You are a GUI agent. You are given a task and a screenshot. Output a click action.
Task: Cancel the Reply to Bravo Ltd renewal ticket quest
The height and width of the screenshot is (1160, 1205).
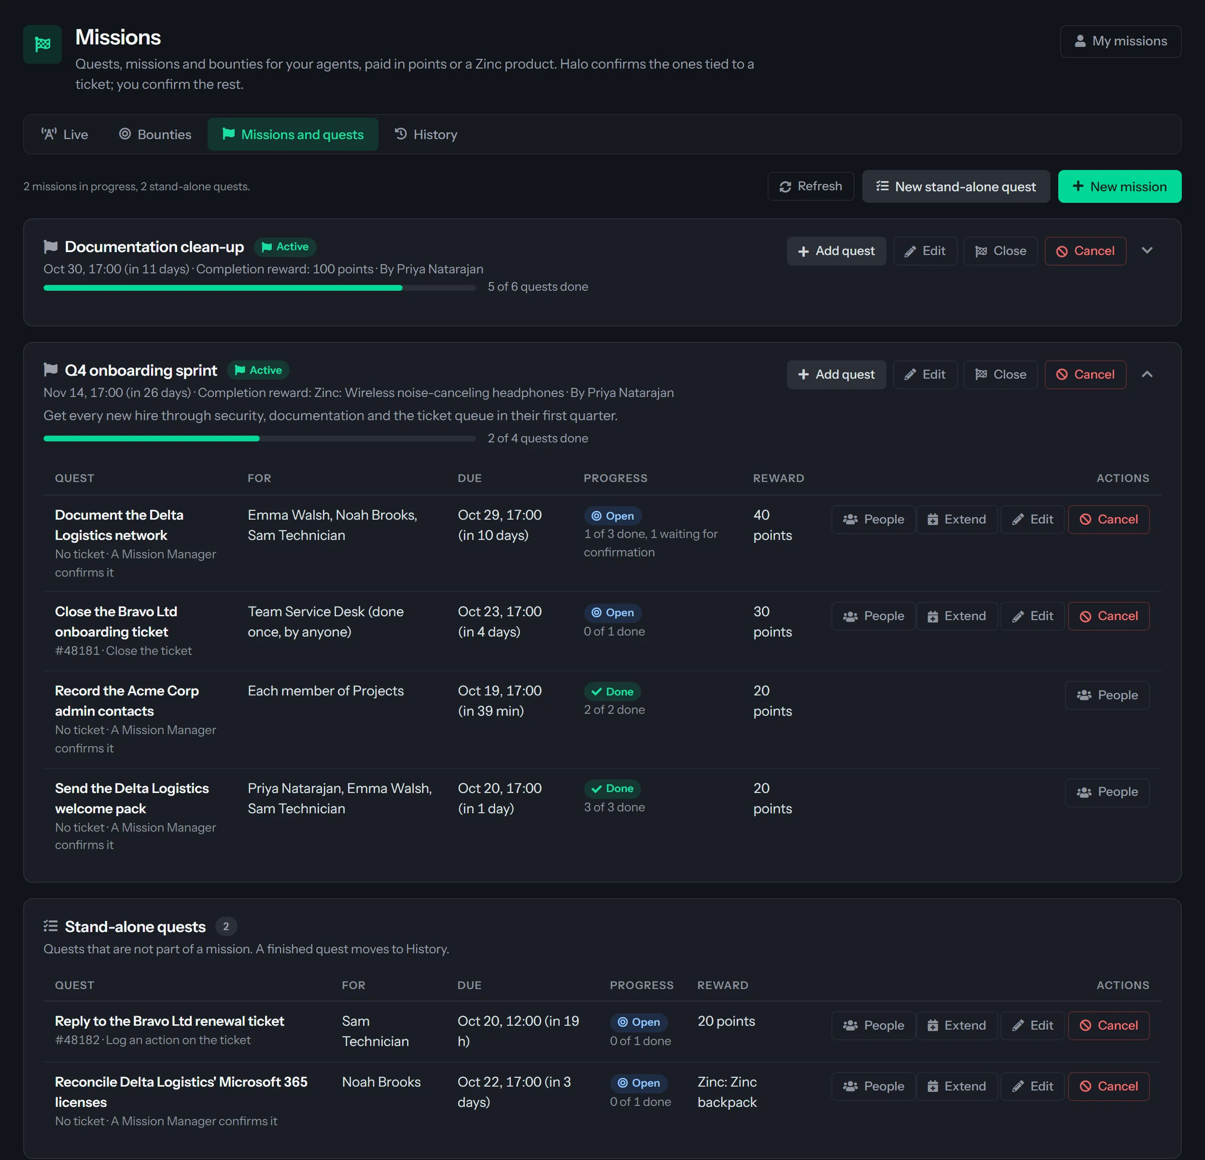1109,1025
